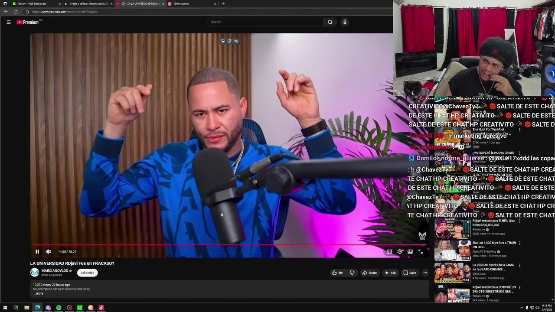Screen dimensions: 555x312
Task: Open TikTok from the taskbar
Action: point(101,308)
